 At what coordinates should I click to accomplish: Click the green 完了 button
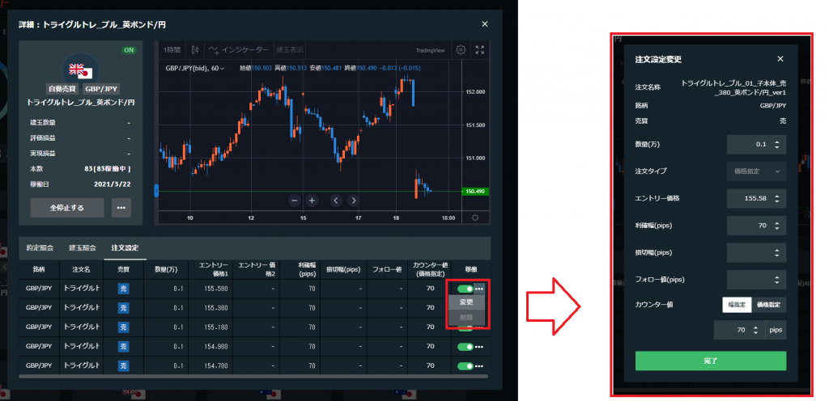(711, 361)
